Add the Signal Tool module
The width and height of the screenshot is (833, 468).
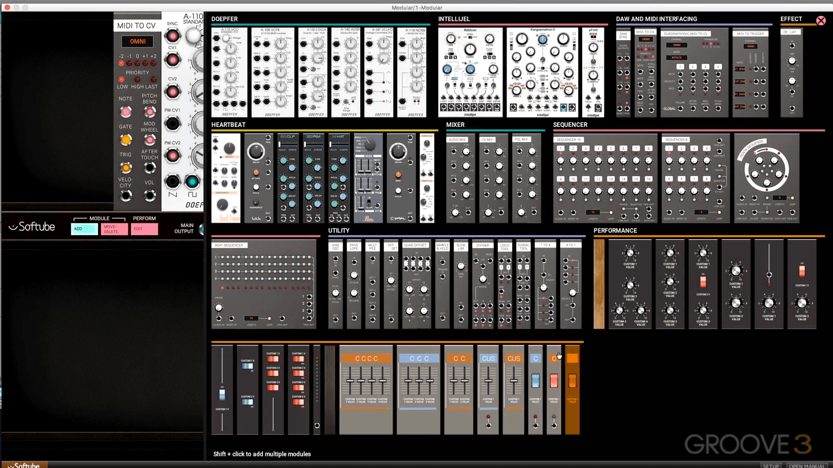523,285
